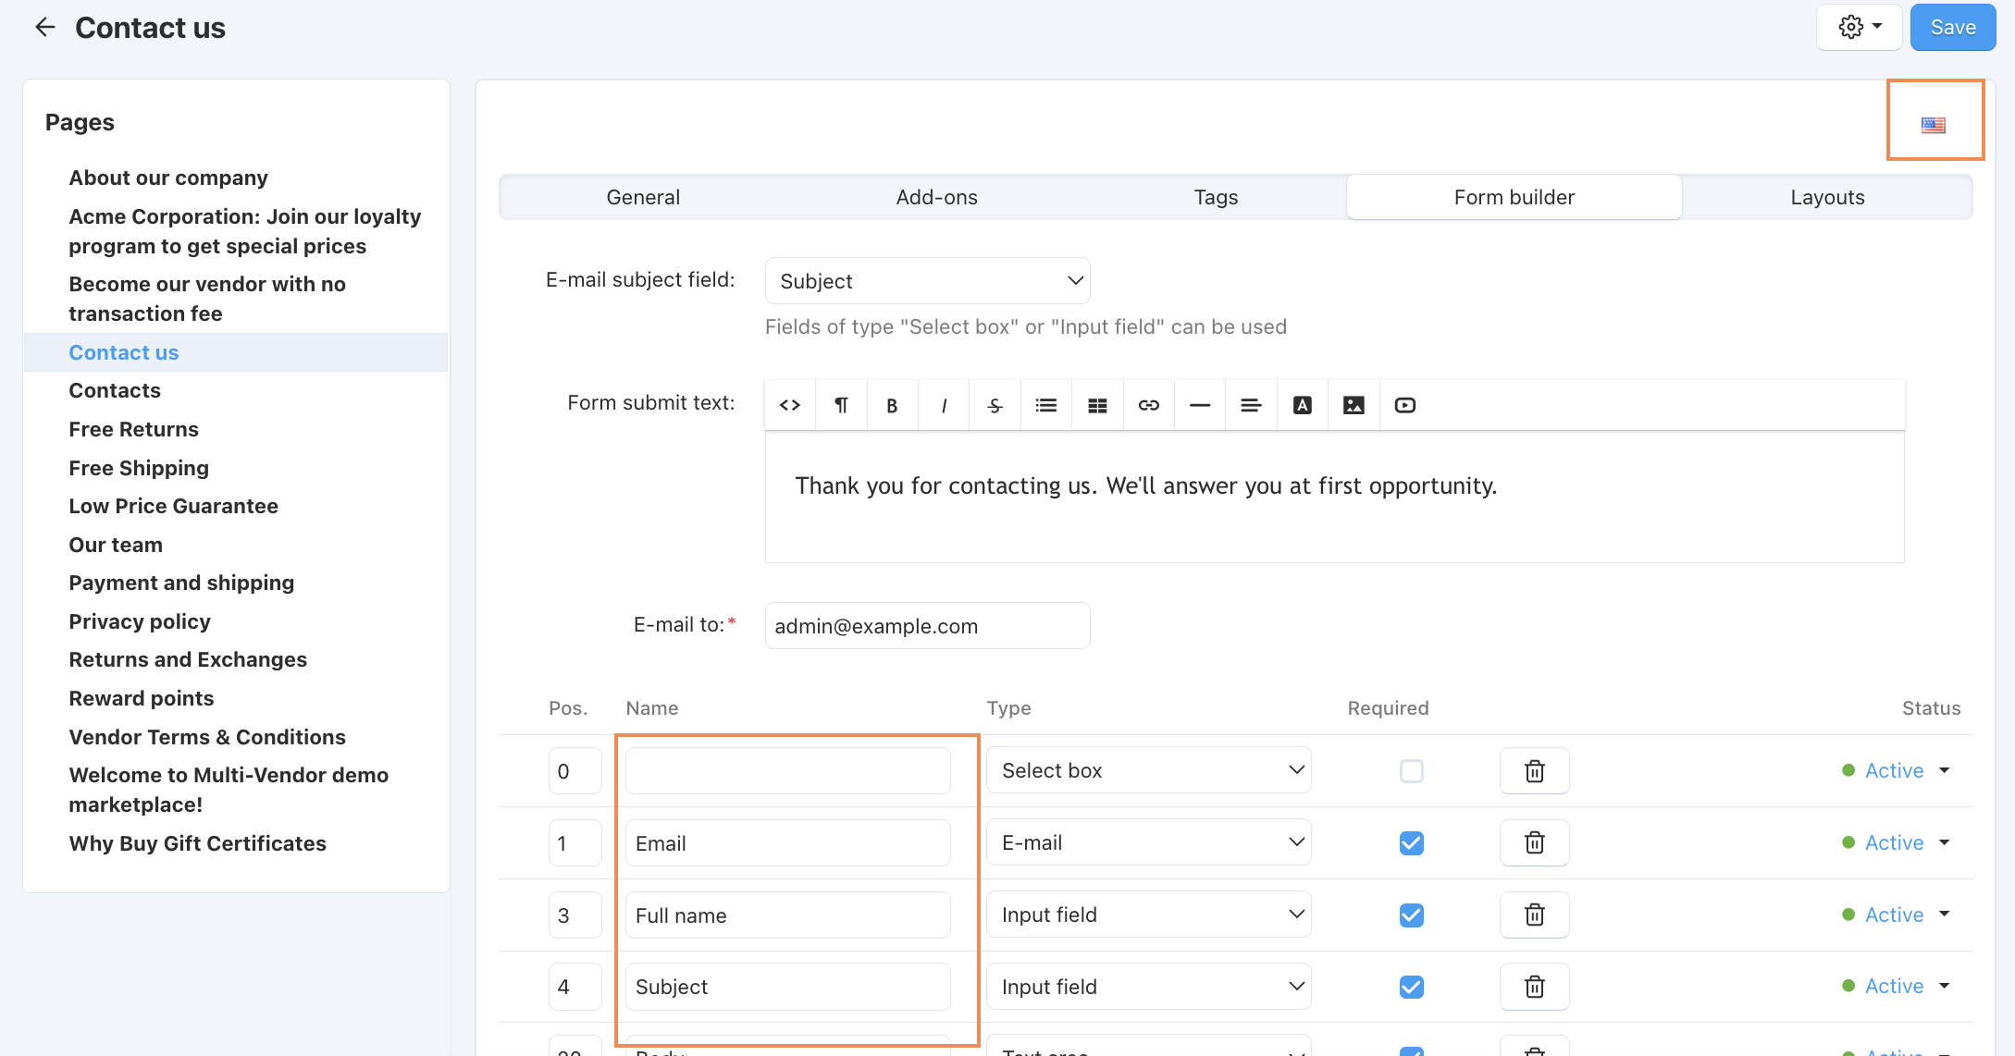Uncheck Required for the Full name row
The width and height of the screenshot is (2015, 1056).
tap(1412, 915)
